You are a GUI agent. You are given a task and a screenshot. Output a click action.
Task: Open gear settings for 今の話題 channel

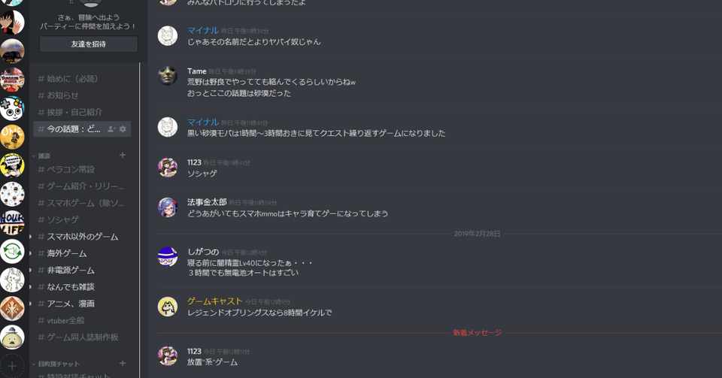(x=123, y=129)
